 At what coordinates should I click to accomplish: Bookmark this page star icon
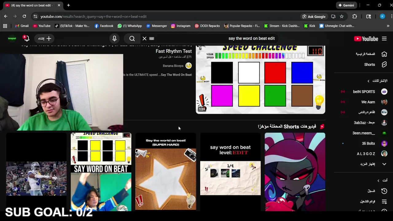pyautogui.click(x=341, y=17)
